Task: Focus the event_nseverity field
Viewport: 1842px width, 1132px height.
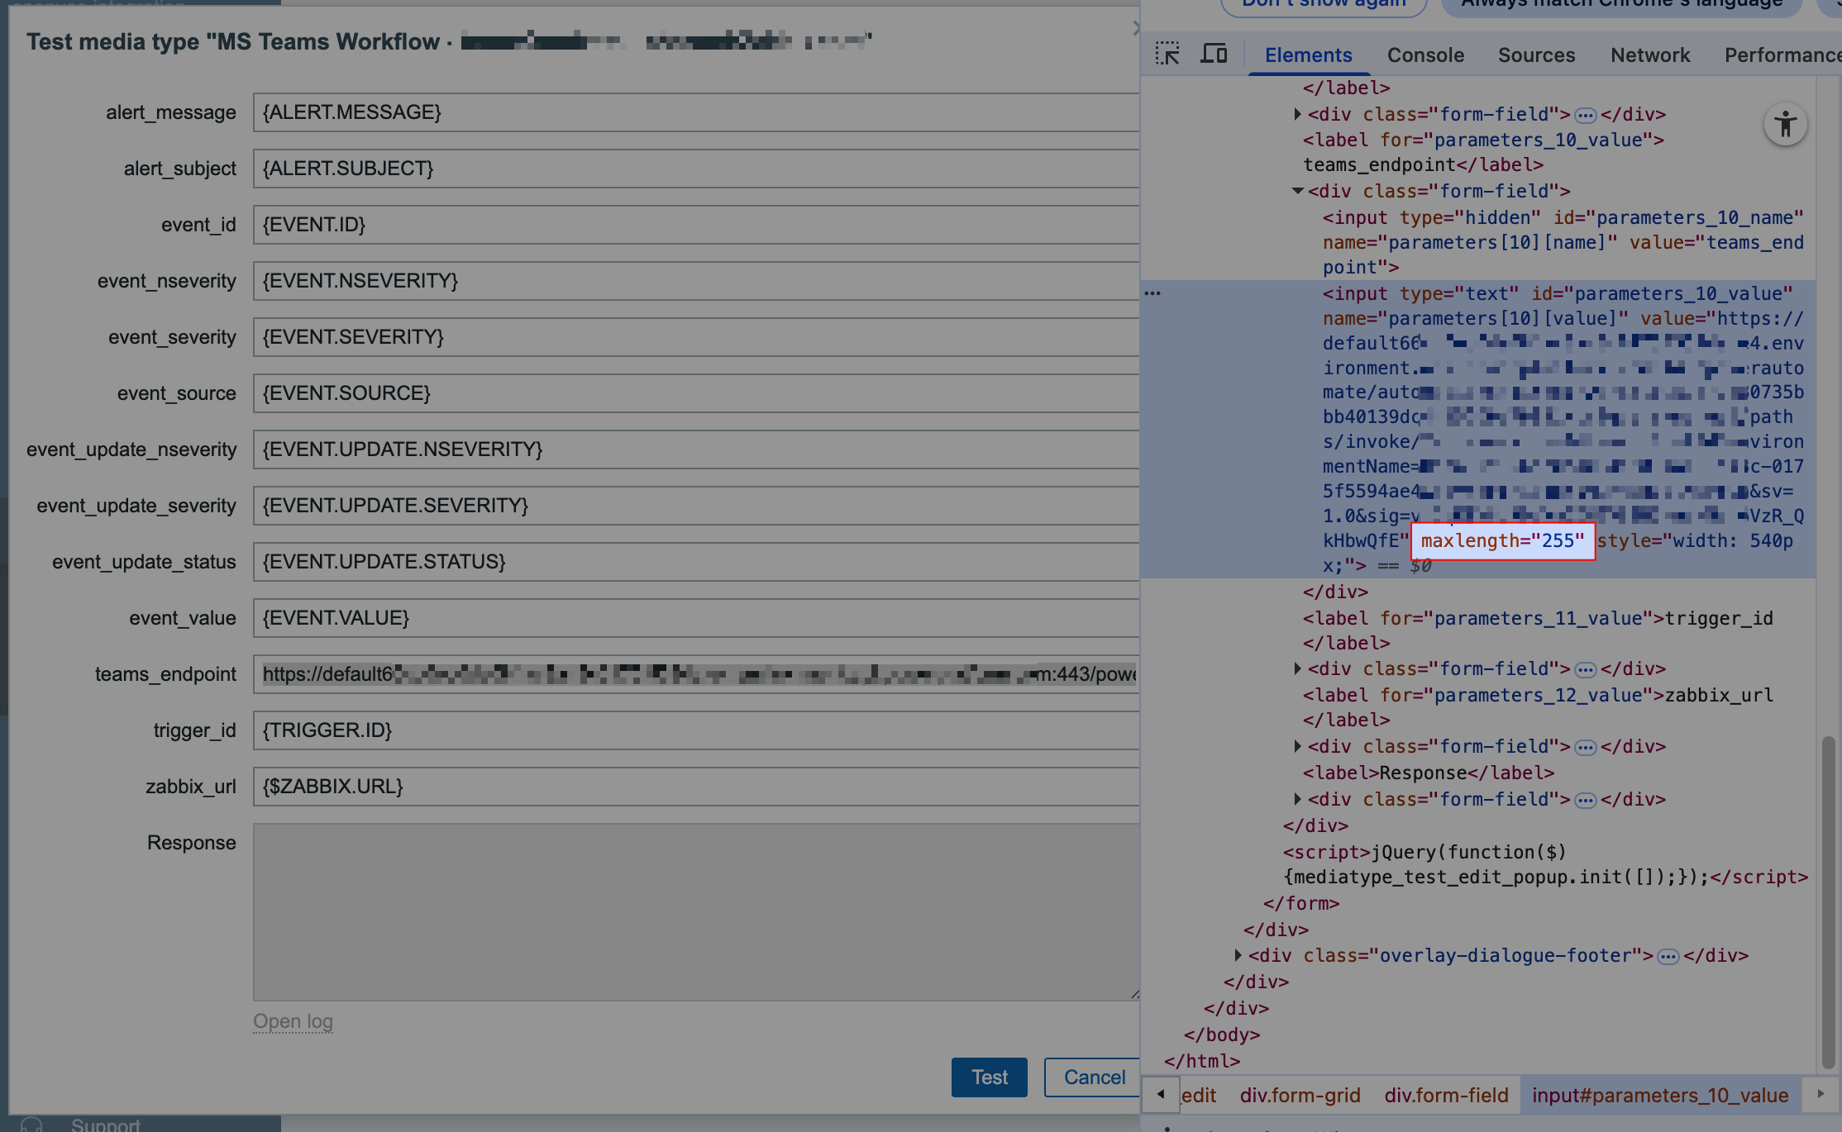Action: click(696, 281)
